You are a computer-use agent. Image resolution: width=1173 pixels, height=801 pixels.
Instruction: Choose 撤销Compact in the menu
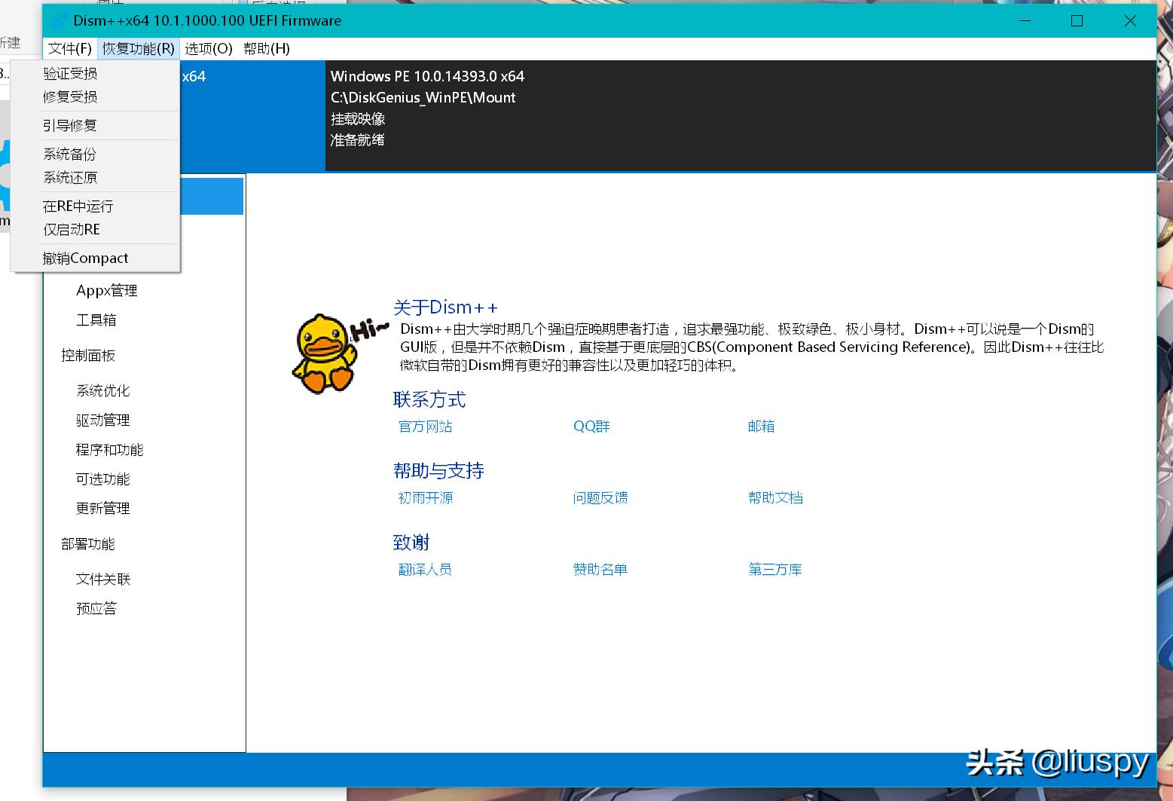tap(85, 257)
